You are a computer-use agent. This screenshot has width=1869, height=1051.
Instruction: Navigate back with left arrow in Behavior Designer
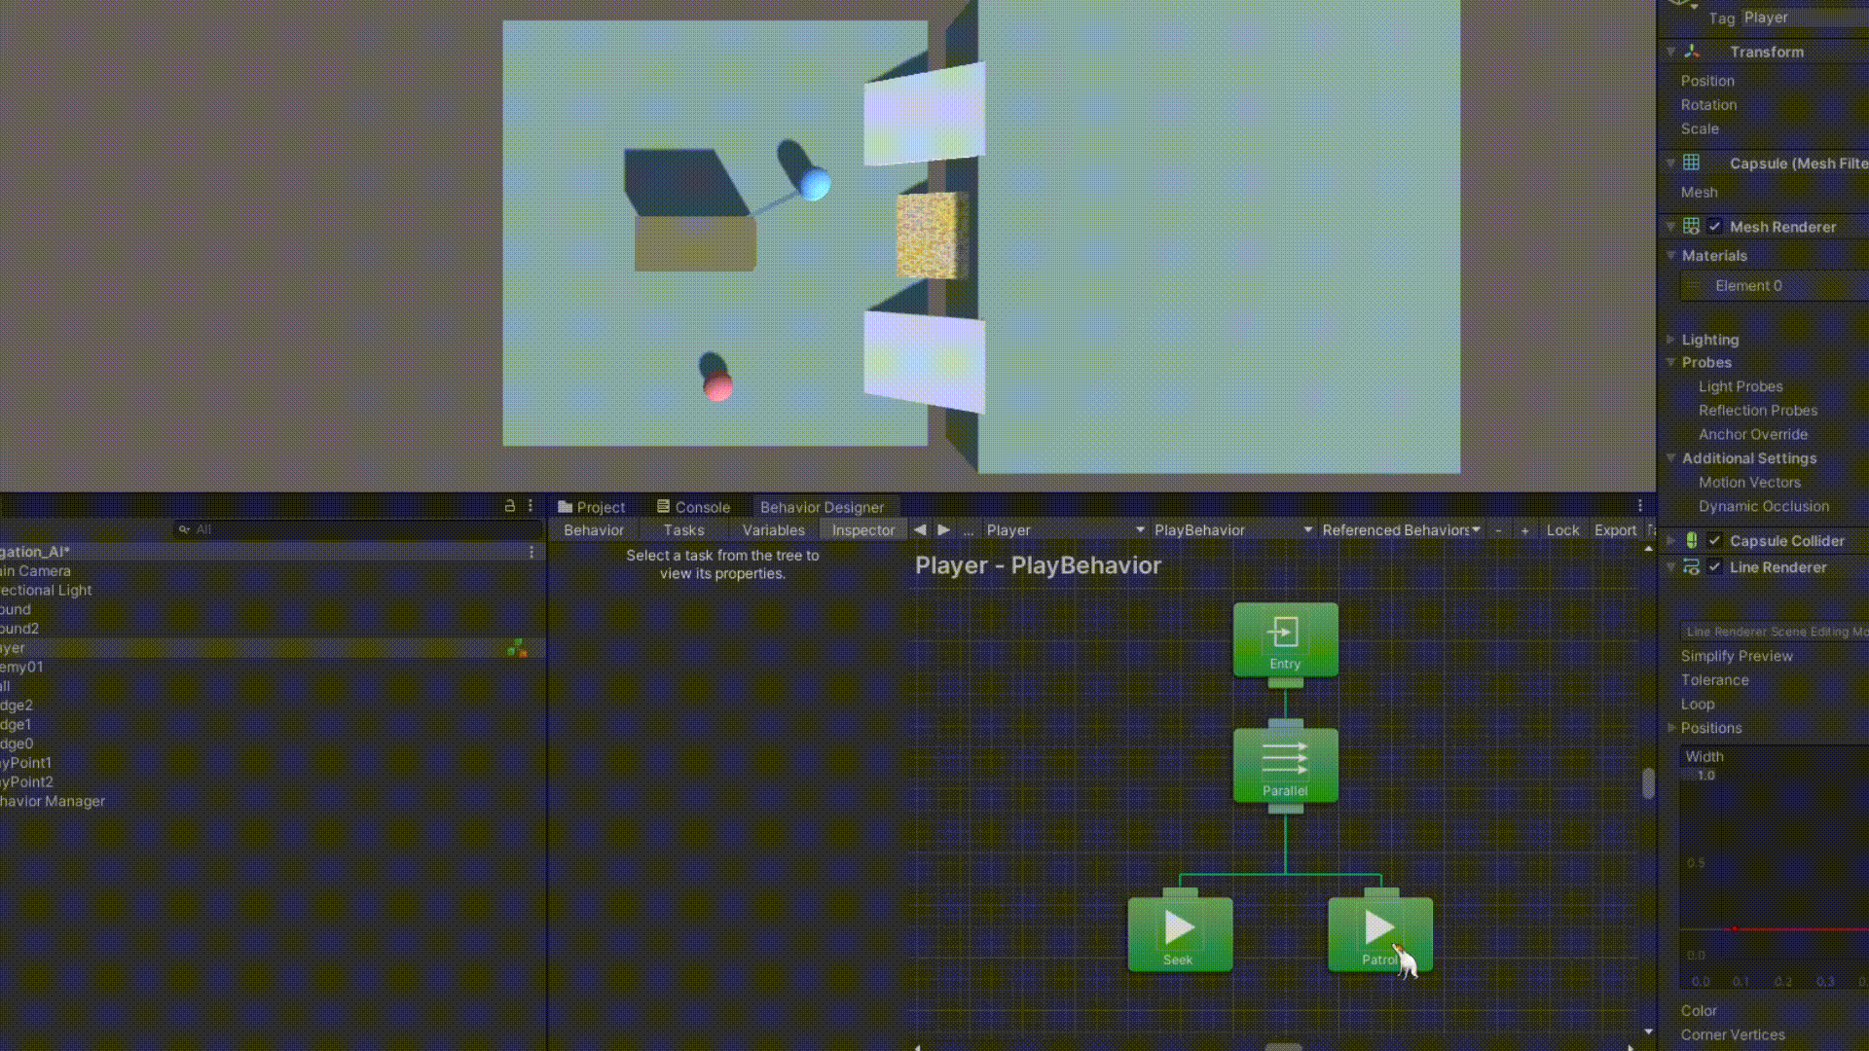920,530
